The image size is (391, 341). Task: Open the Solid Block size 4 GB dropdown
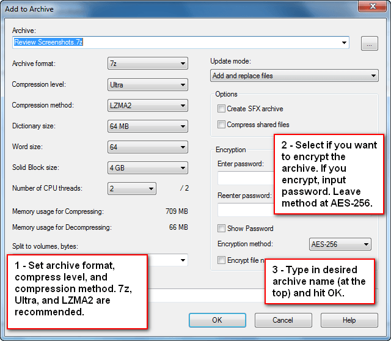(x=148, y=168)
